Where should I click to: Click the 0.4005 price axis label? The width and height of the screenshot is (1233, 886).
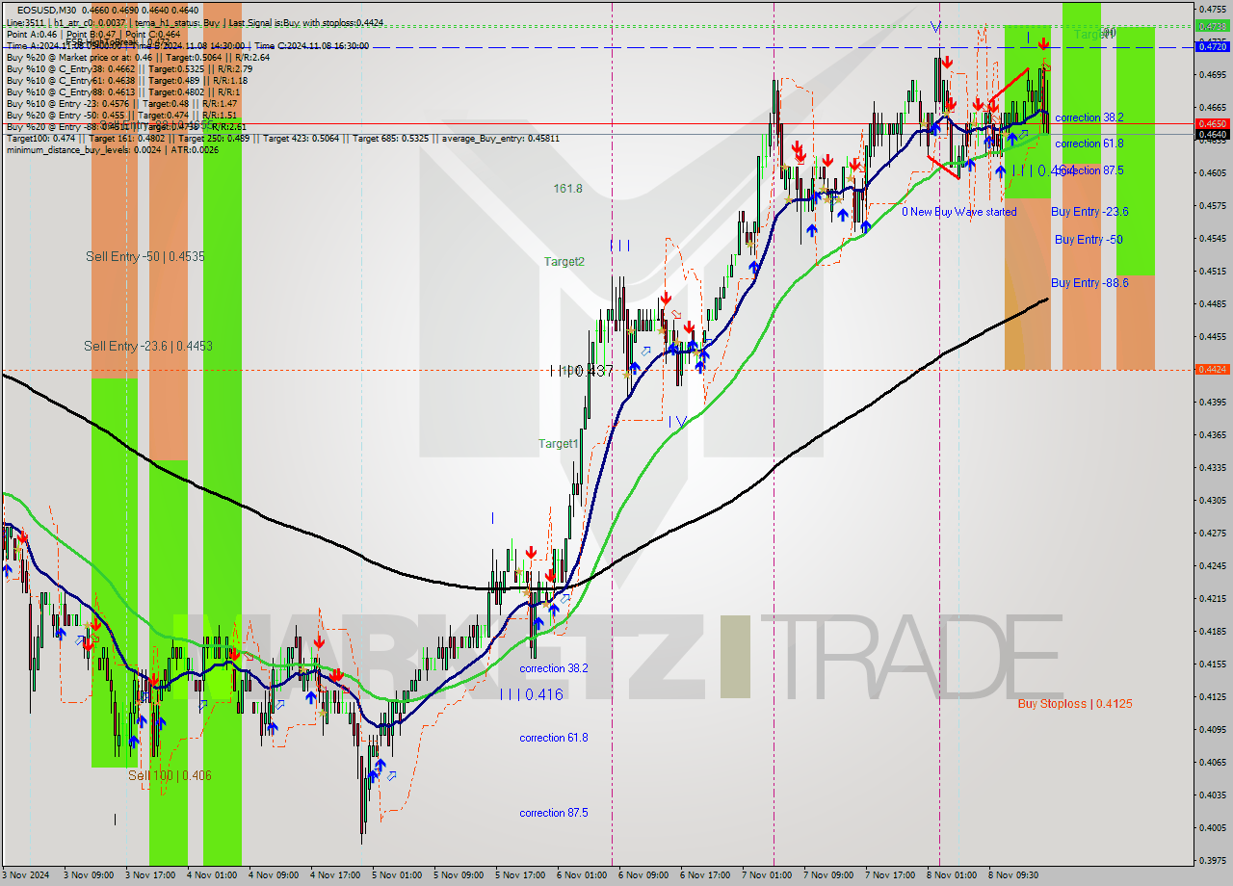click(1211, 827)
